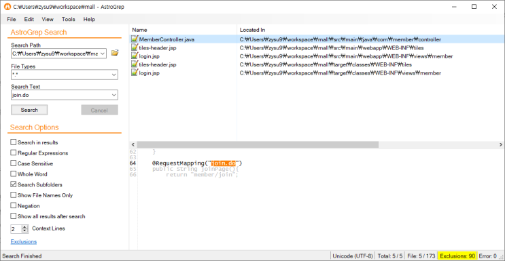
Task: Increase Context Lines with up arrow
Action: 24,227
